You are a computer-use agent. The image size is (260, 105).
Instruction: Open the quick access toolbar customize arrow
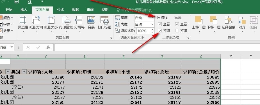click(42, 1)
